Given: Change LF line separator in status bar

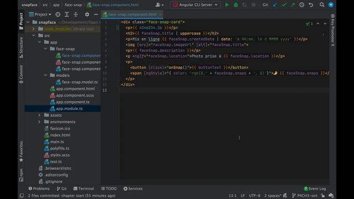Looking at the screenshot, I should coord(243,196).
